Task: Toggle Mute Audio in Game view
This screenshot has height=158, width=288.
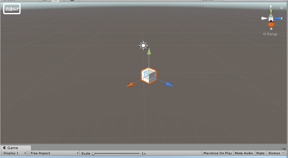Action: [244, 153]
